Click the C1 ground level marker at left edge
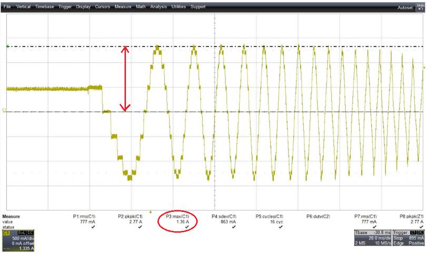The image size is (426, 253). (x=4, y=110)
